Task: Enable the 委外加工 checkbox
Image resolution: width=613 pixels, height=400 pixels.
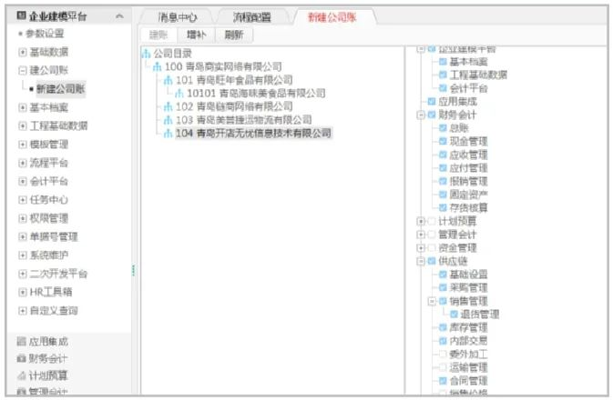Action: tap(443, 354)
